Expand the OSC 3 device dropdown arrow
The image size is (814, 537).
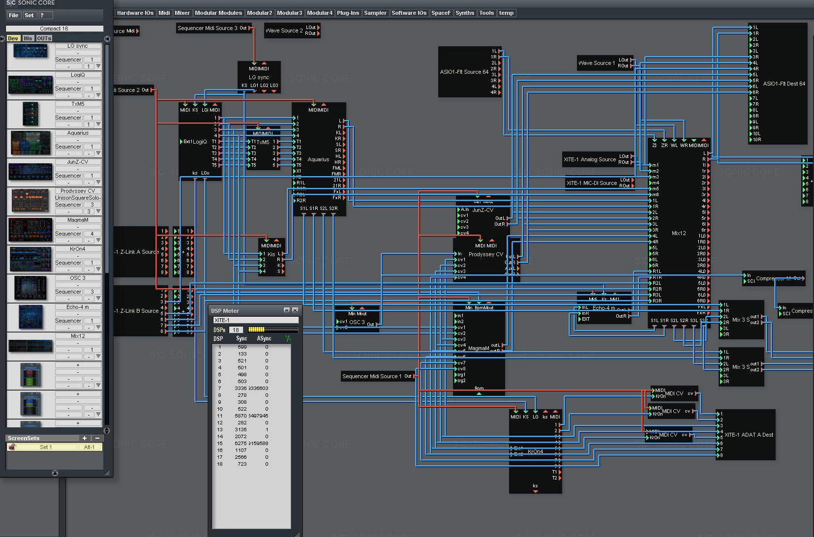98,298
